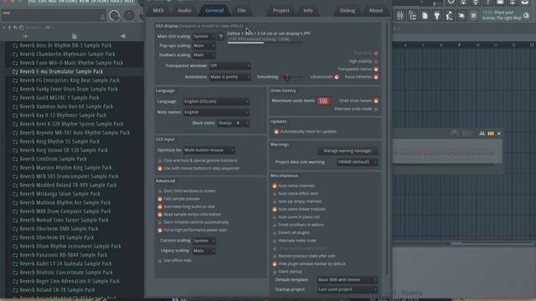
Task: Click folder icon of Reverb Oberheim DMX Sample Pack
Action: click(x=15, y=229)
